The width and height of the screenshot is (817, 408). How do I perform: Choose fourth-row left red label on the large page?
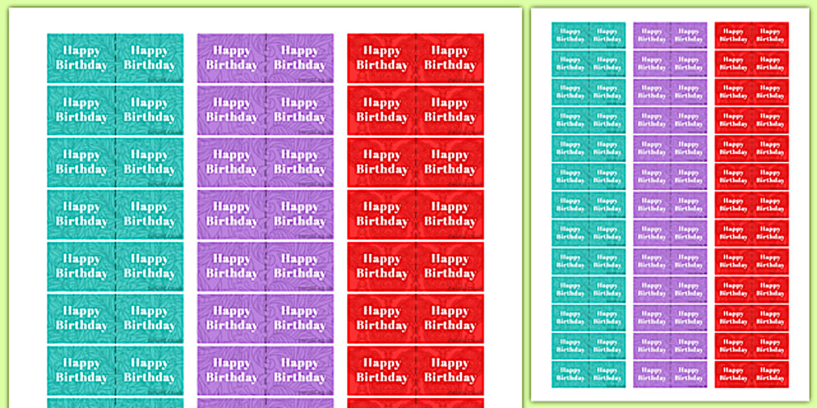tap(381, 214)
